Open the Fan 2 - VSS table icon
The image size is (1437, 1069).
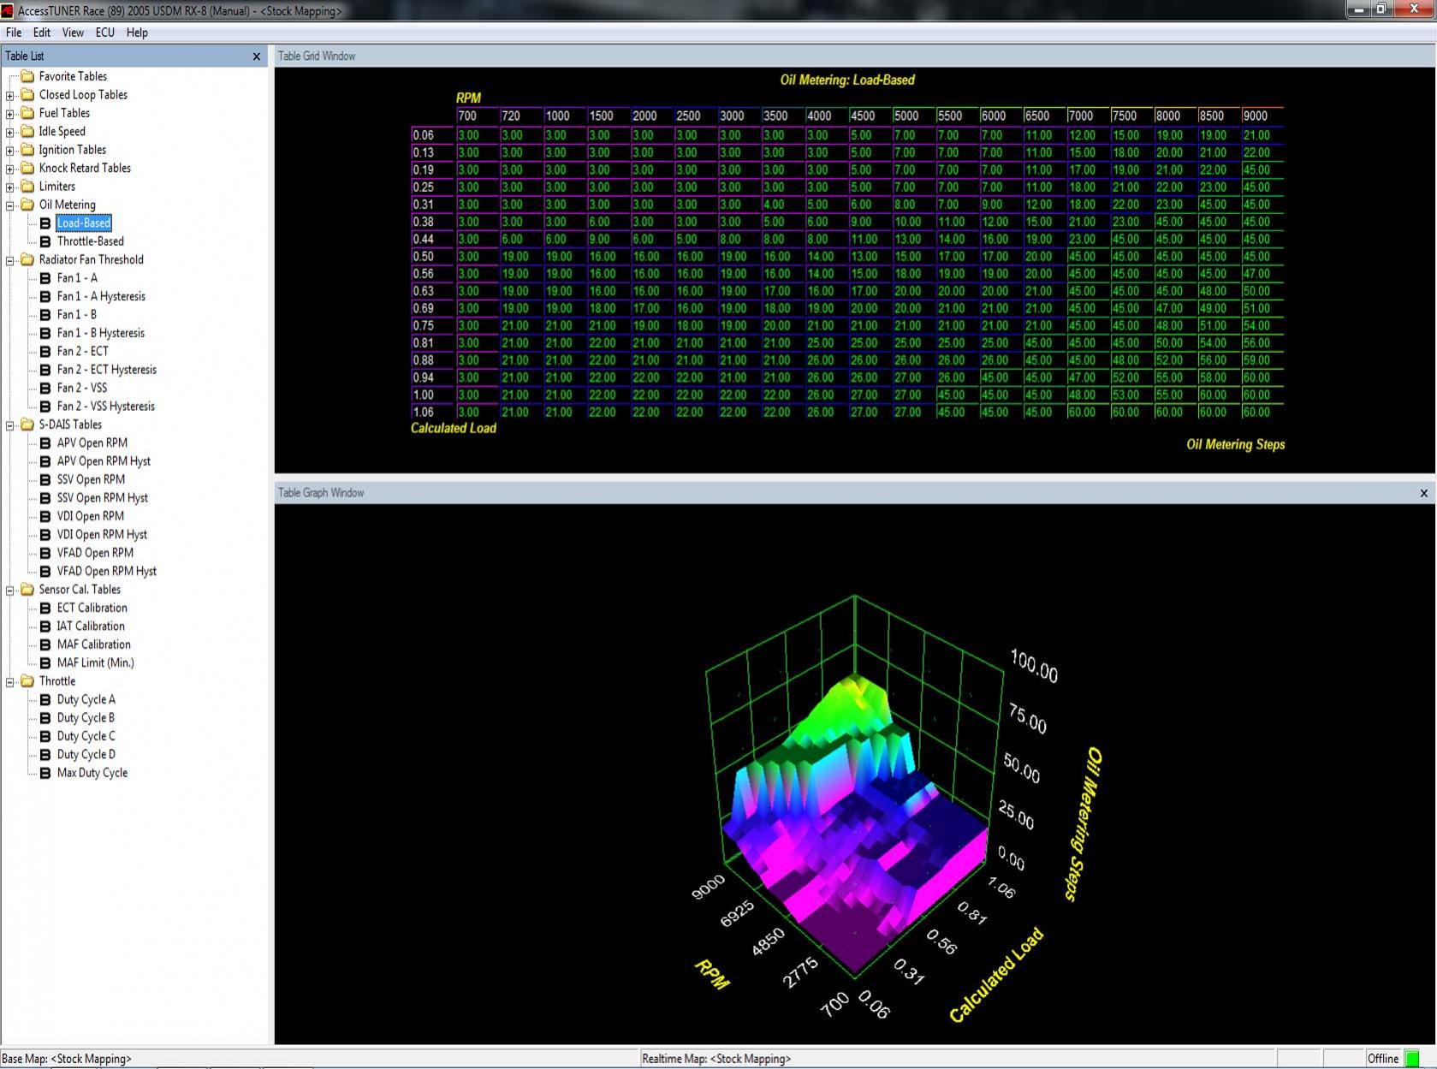(x=45, y=389)
